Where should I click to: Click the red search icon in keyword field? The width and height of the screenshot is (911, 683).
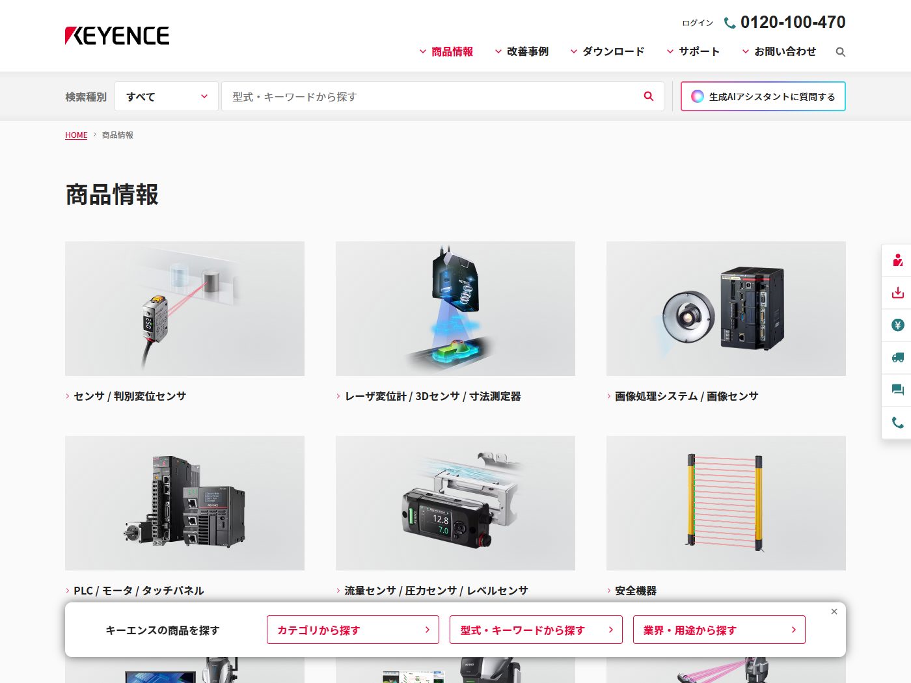coord(648,96)
